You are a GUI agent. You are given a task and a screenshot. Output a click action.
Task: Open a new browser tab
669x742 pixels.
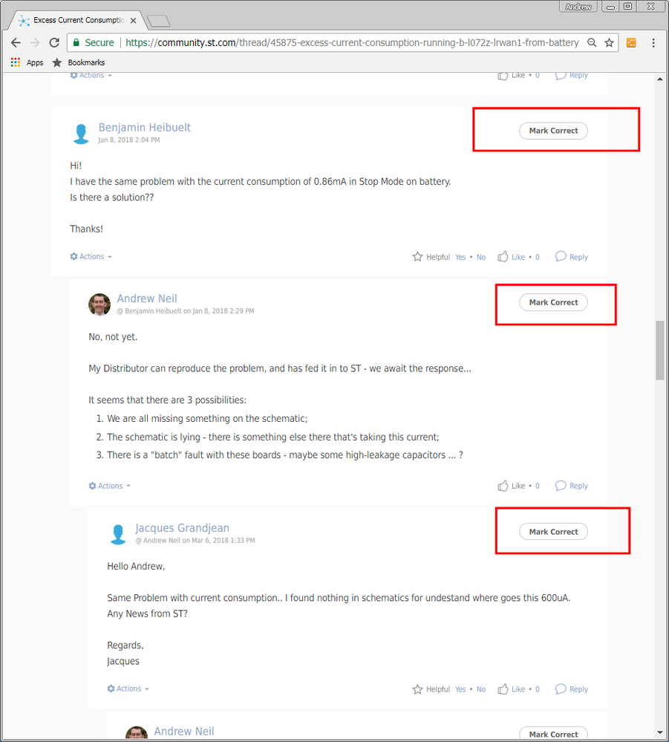pos(158,21)
